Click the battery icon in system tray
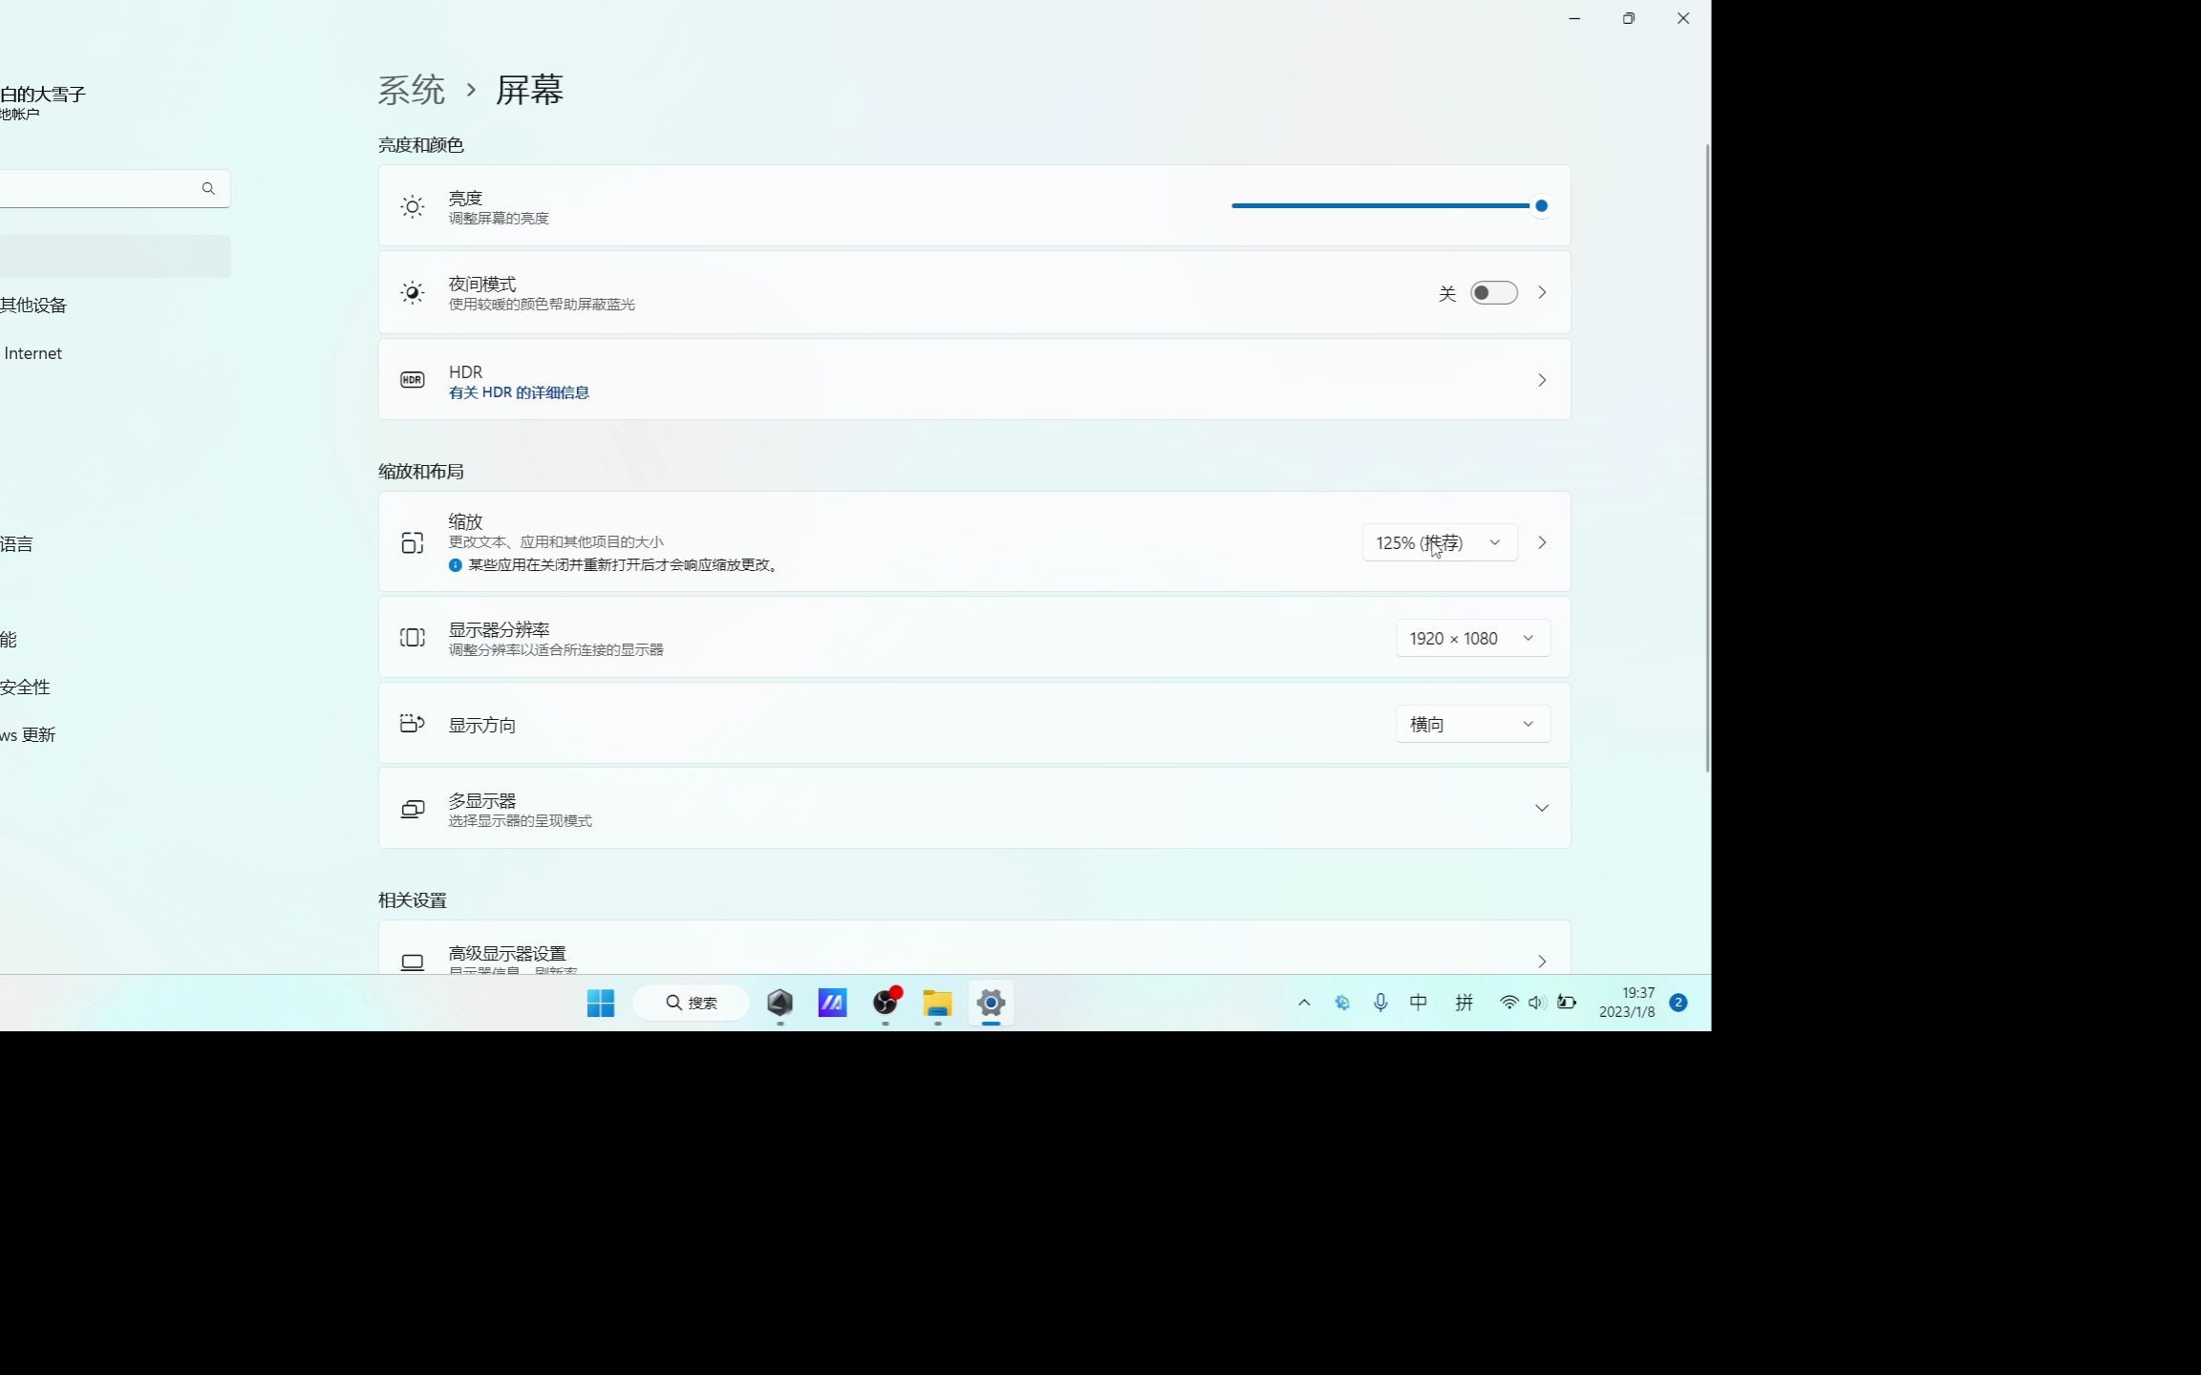This screenshot has width=2201, height=1375. pos(1566,1002)
